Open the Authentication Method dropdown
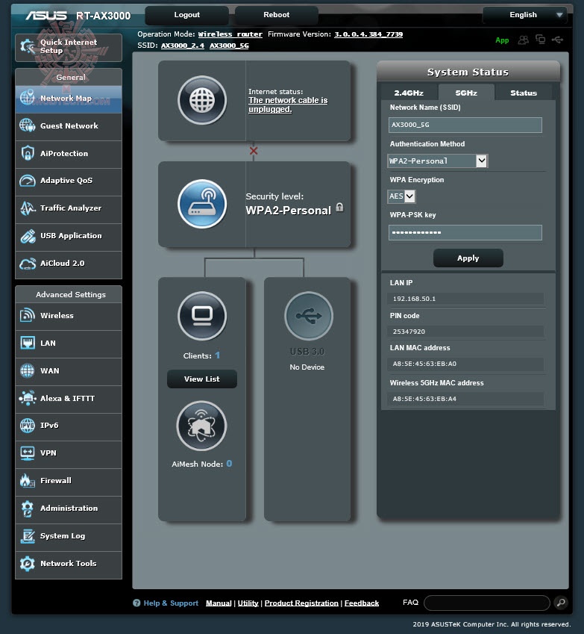This screenshot has height=634, width=584. pos(437,161)
